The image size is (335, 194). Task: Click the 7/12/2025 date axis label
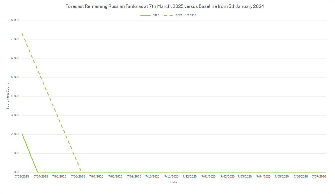pos(190,176)
